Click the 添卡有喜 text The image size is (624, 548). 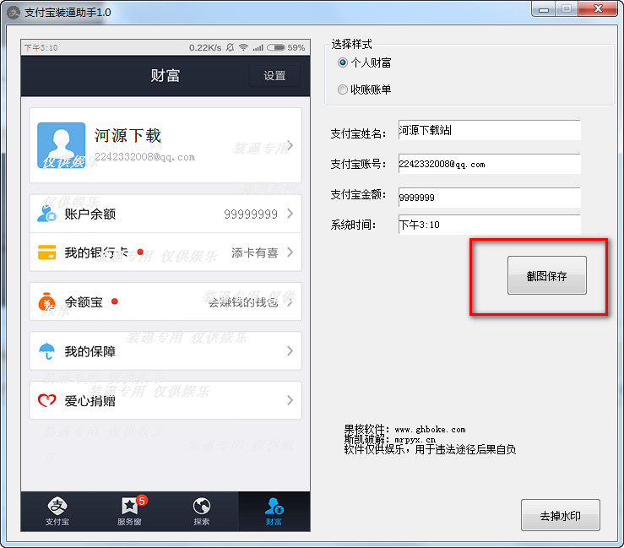point(255,252)
